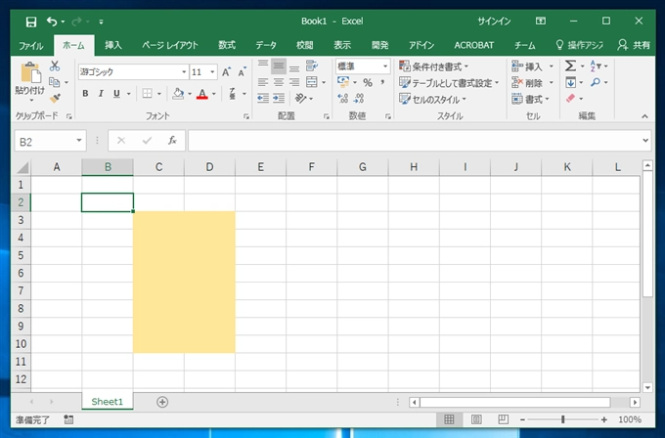665x438 pixels.
Task: Open セルのスタイル cell styles
Action: 432,99
